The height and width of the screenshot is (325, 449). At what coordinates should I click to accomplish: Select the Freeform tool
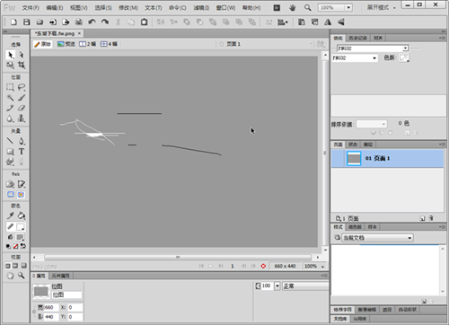(x=10, y=162)
